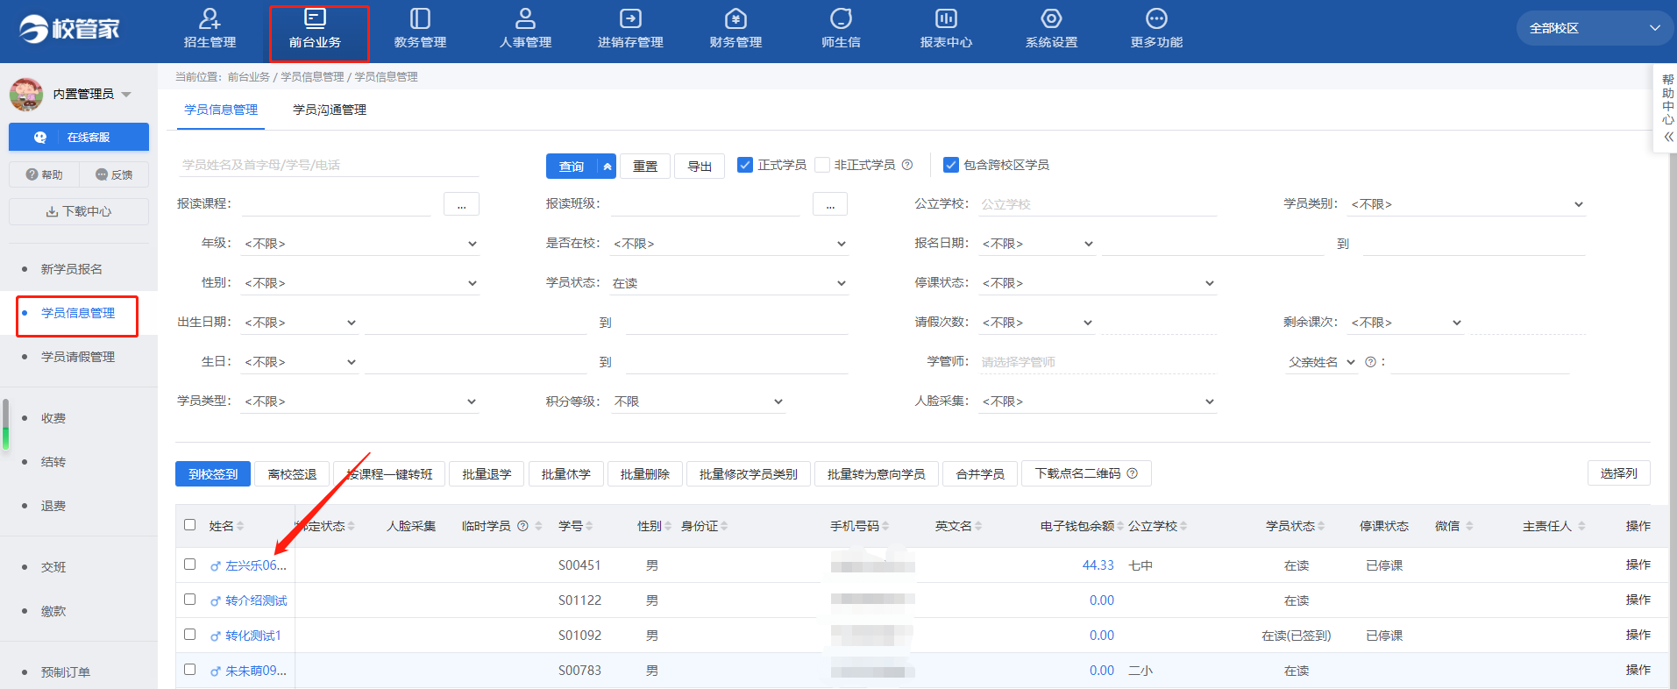
Task: Open the 性别 filter dropdown
Action: tap(360, 283)
